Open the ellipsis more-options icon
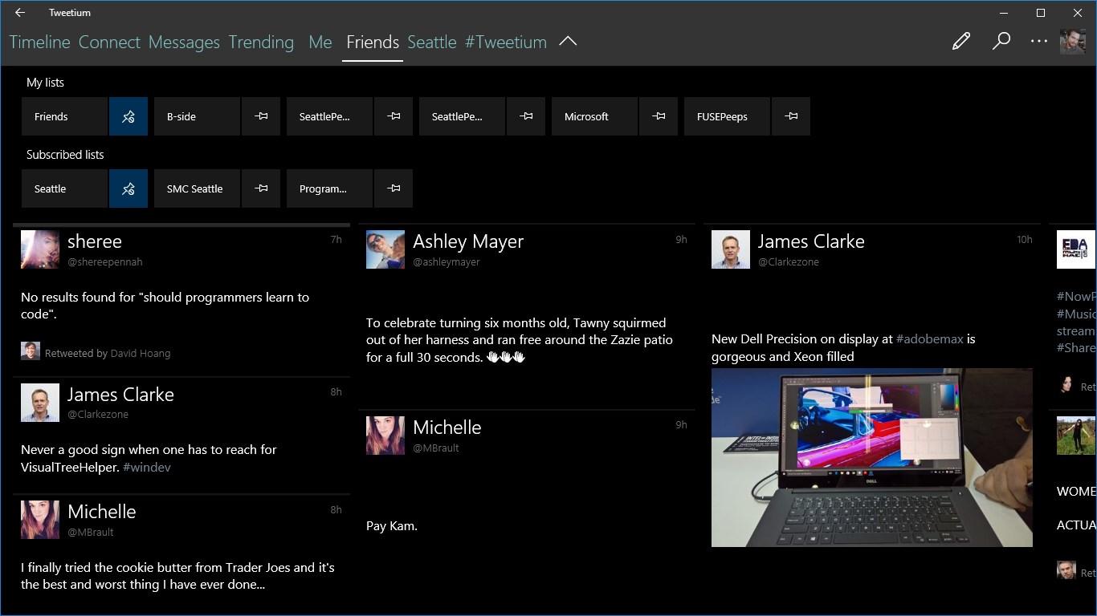The height and width of the screenshot is (616, 1097). [1039, 40]
